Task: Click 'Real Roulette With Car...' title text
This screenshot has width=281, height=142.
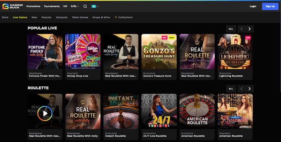Action: pos(196,76)
